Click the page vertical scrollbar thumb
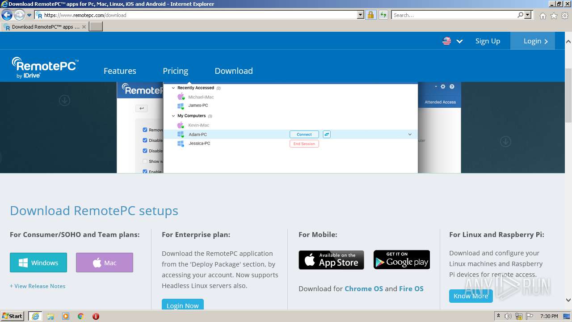 tap(568, 95)
